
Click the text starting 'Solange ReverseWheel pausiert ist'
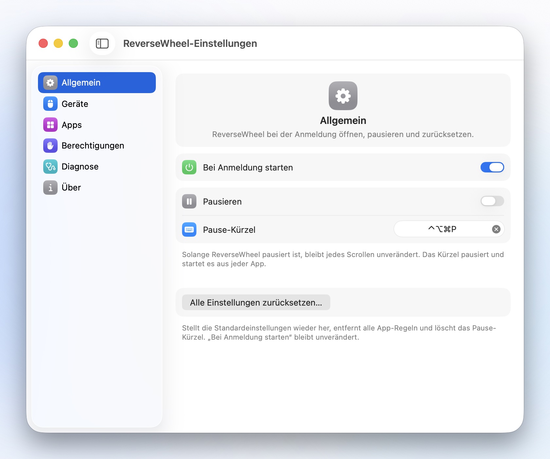pyautogui.click(x=343, y=259)
